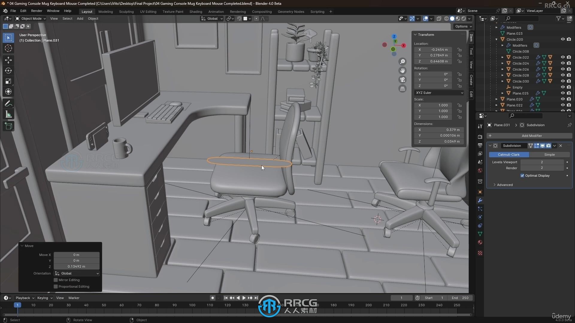Enable Proportional Editing checkbox
575x323 pixels.
tap(56, 287)
